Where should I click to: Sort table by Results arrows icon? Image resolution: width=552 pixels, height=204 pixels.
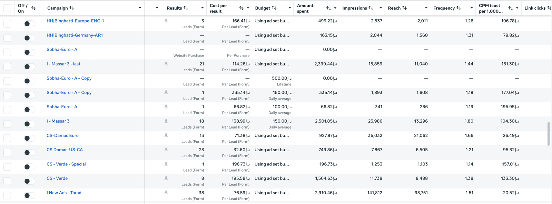(186, 8)
